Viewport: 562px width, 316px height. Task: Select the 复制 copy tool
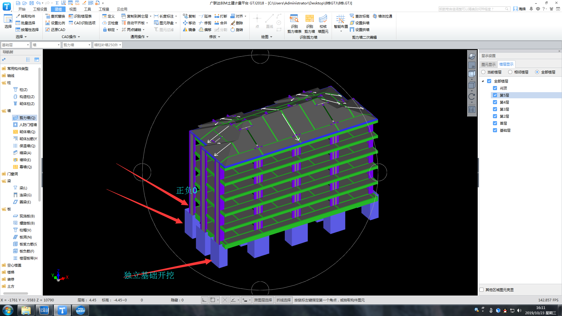189,16
